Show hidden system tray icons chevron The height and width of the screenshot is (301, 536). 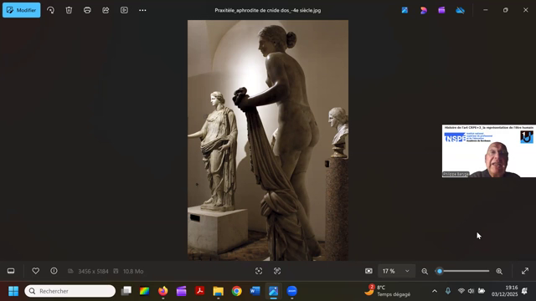435,291
